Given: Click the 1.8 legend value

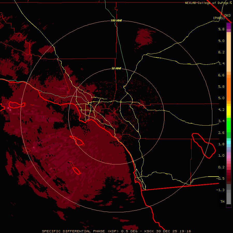Looking at the screenshot, I should 221,144.
